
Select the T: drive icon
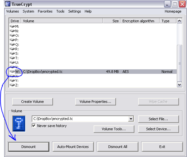(12, 58)
